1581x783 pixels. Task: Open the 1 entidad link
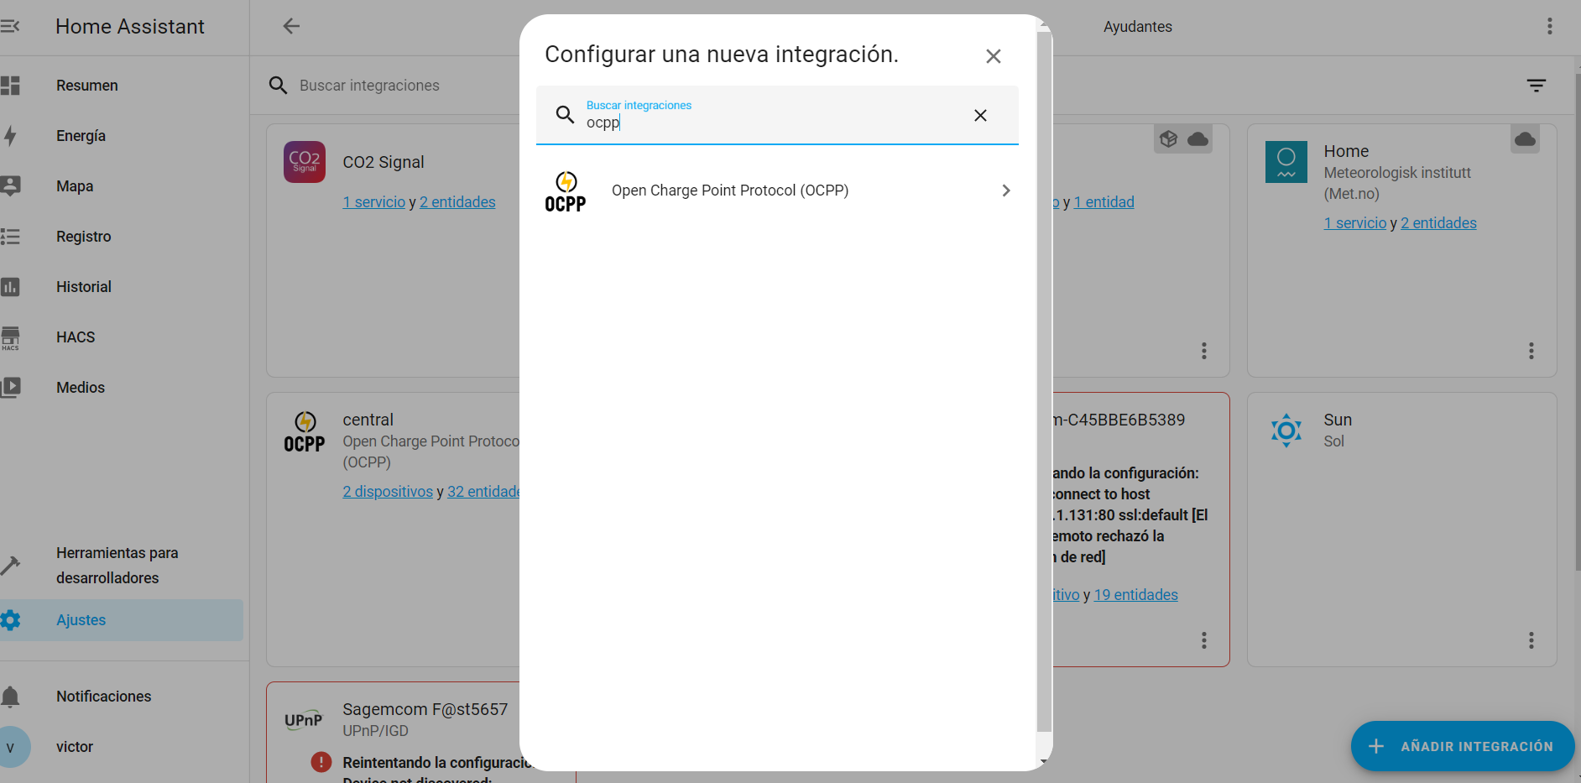[1104, 202]
